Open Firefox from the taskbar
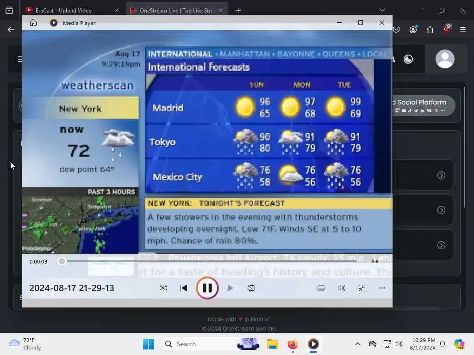The image size is (474, 355). [293, 344]
